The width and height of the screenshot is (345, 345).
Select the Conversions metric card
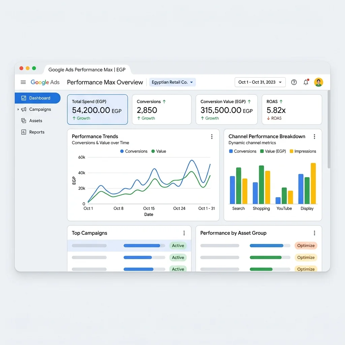(162, 109)
